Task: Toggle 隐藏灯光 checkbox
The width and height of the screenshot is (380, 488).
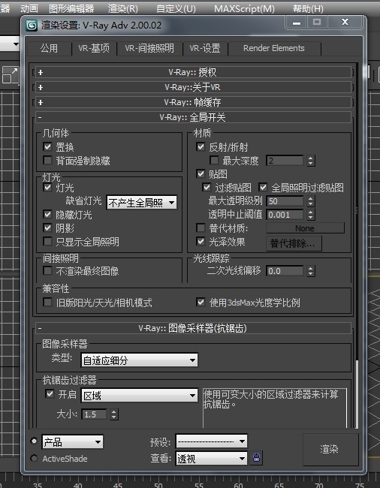Action: click(x=47, y=215)
